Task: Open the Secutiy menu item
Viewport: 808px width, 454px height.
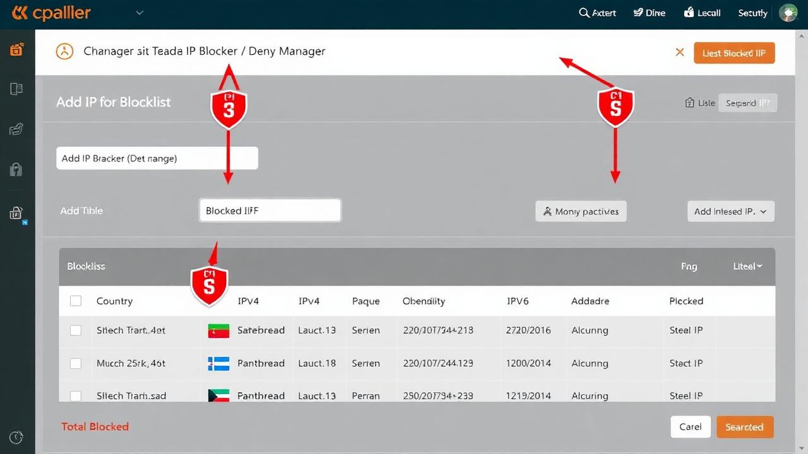Action: [752, 13]
